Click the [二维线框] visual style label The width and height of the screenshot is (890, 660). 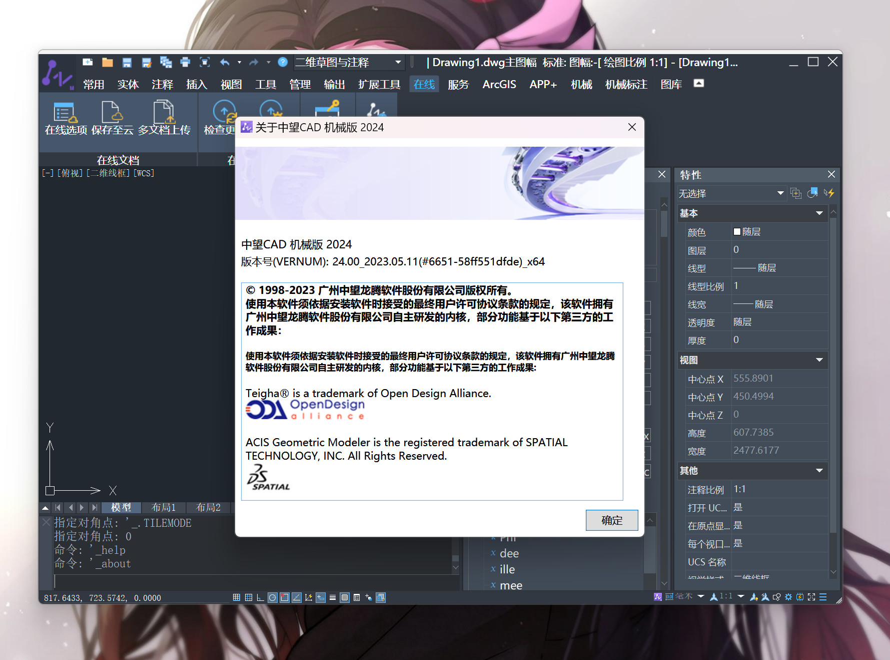tap(108, 173)
